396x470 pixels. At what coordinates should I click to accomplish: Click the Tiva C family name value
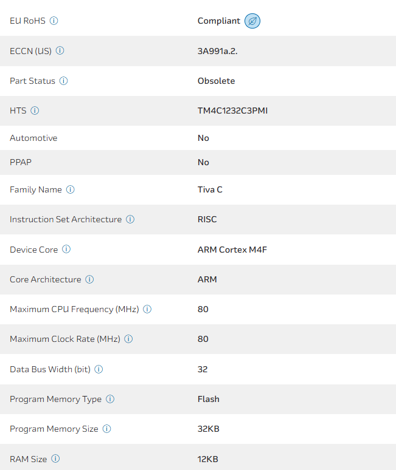[210, 189]
